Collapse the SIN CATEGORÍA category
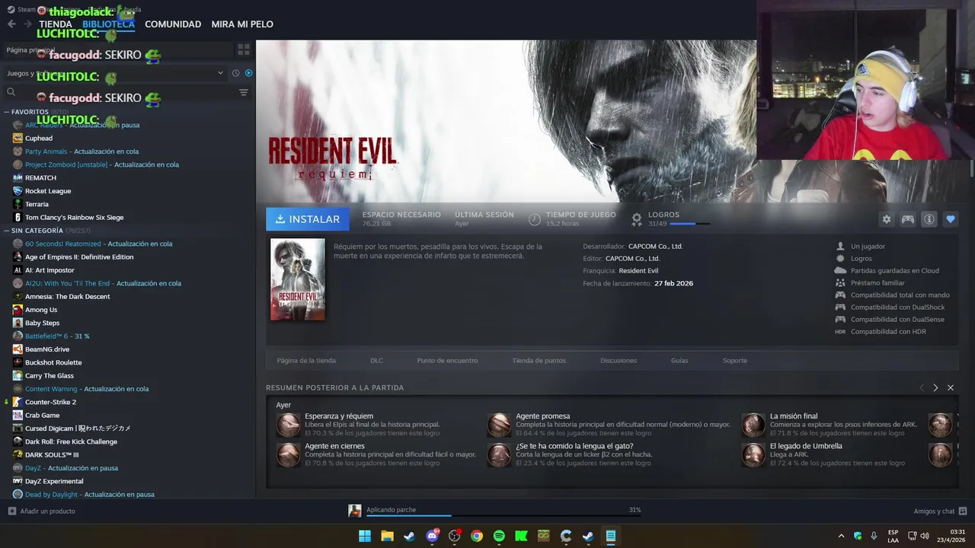The width and height of the screenshot is (975, 548). [x=6, y=231]
